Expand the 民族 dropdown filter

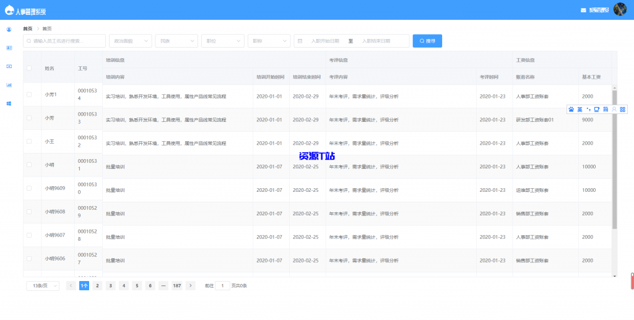pyautogui.click(x=176, y=41)
